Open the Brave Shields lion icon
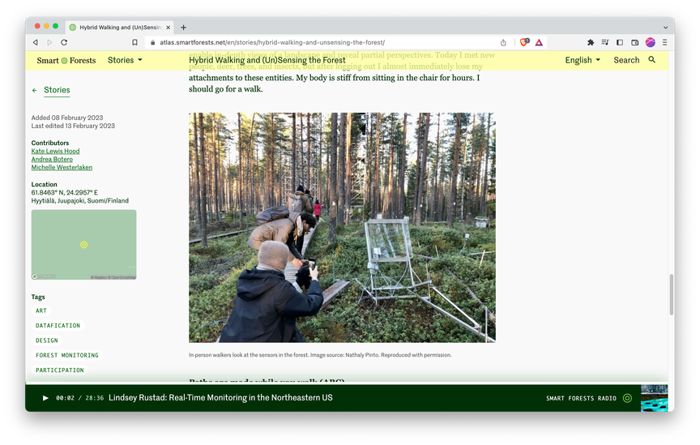Screen dimensions: 700x445 524,42
